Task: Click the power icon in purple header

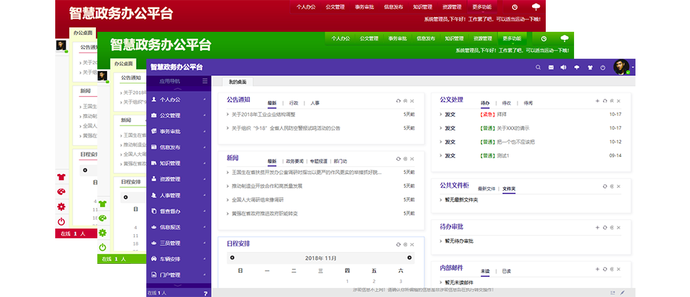Action: [x=603, y=68]
